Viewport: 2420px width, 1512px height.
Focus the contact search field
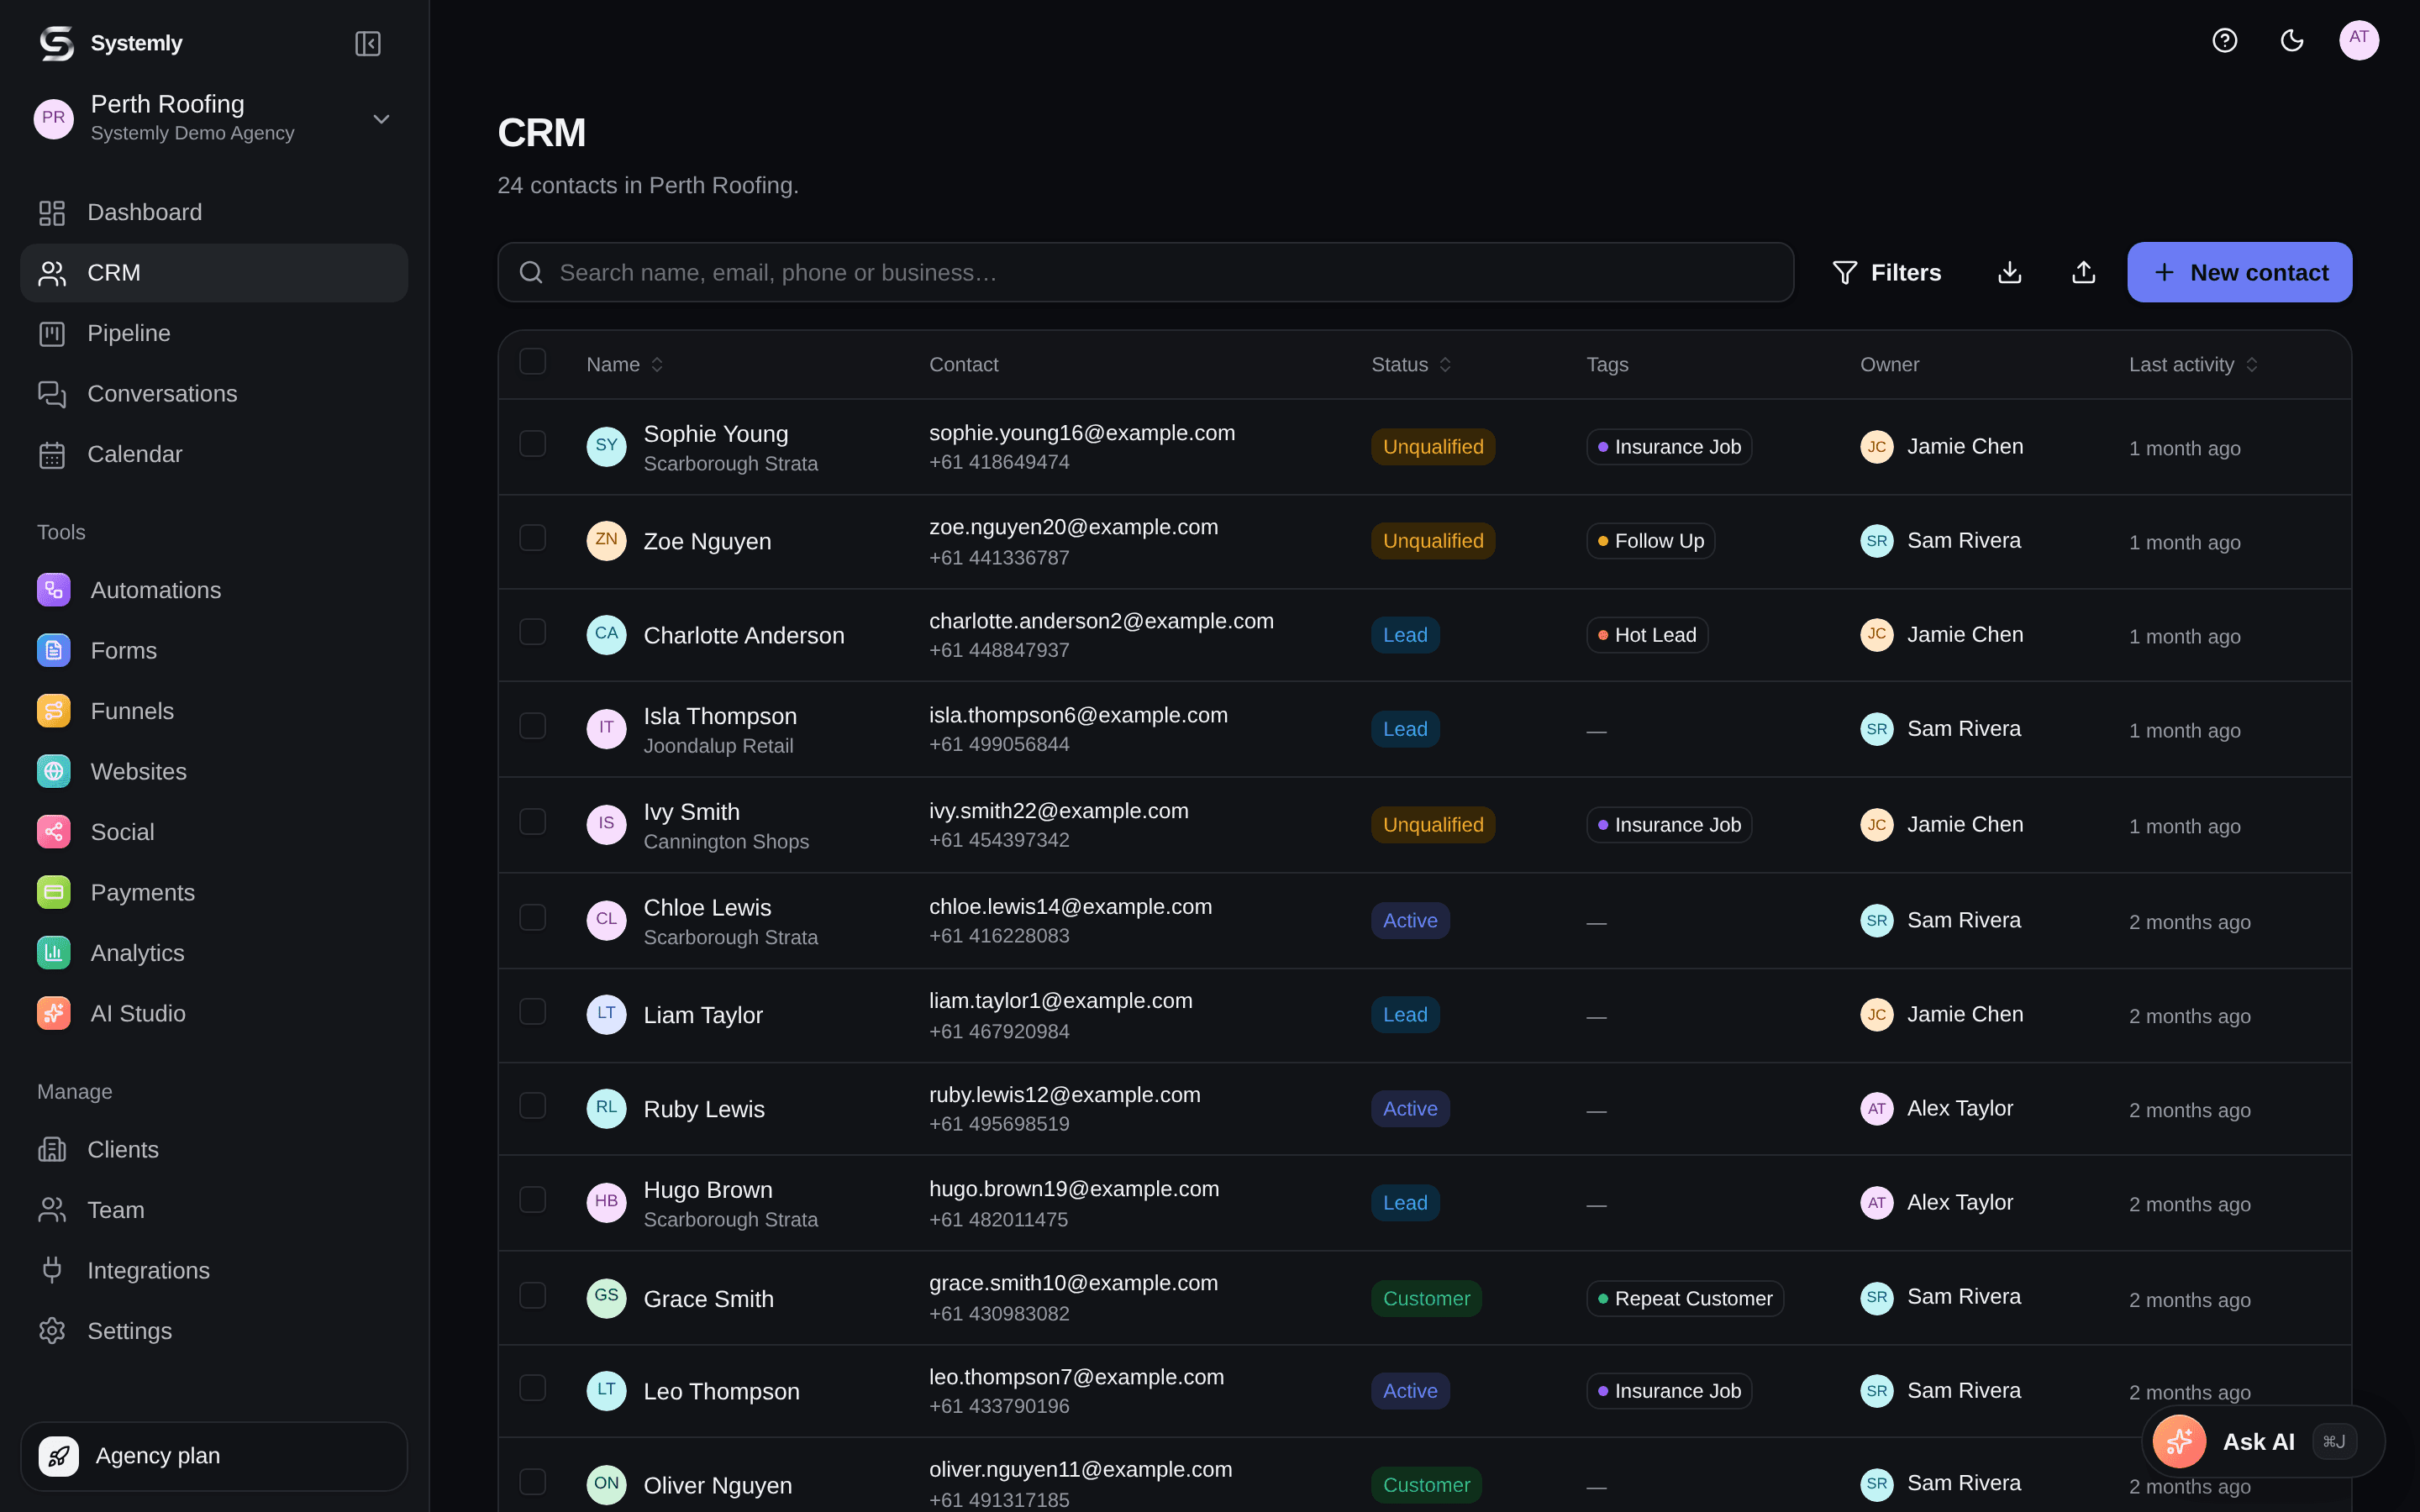point(1145,272)
